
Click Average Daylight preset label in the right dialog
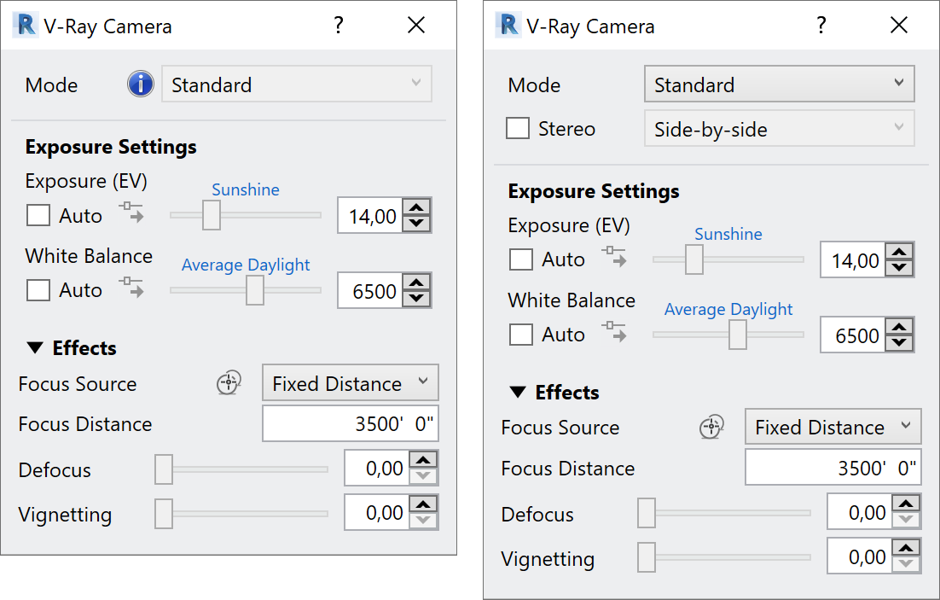click(728, 310)
